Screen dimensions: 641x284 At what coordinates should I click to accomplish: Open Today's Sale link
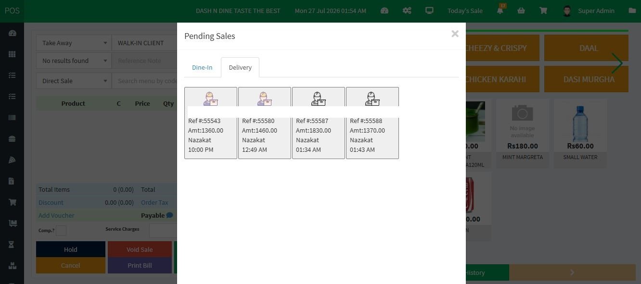click(465, 11)
